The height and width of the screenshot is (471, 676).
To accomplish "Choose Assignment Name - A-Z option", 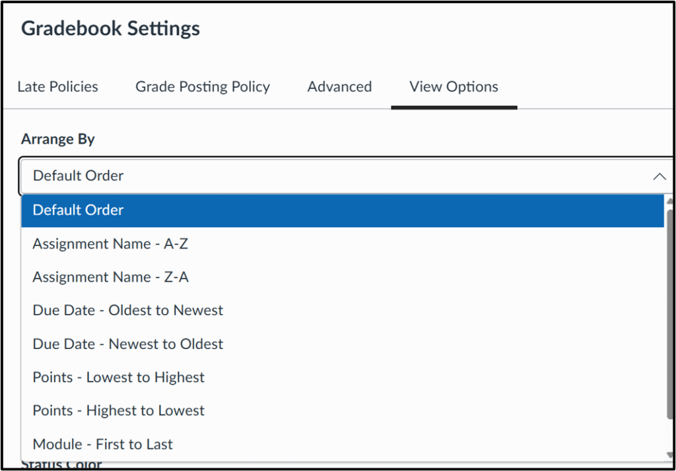I will tap(110, 244).
